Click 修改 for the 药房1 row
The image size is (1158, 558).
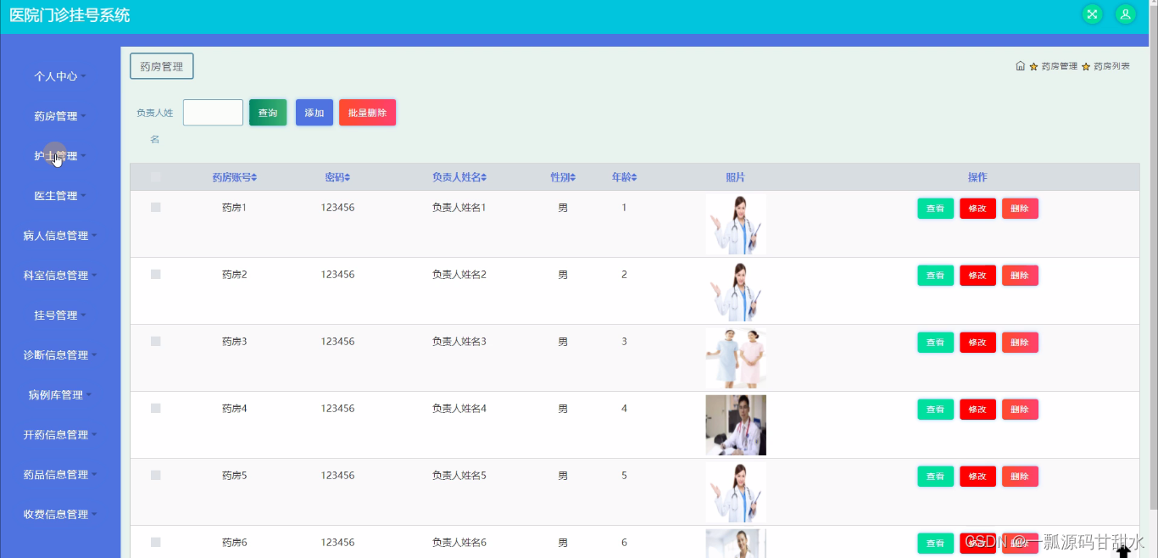coord(977,209)
